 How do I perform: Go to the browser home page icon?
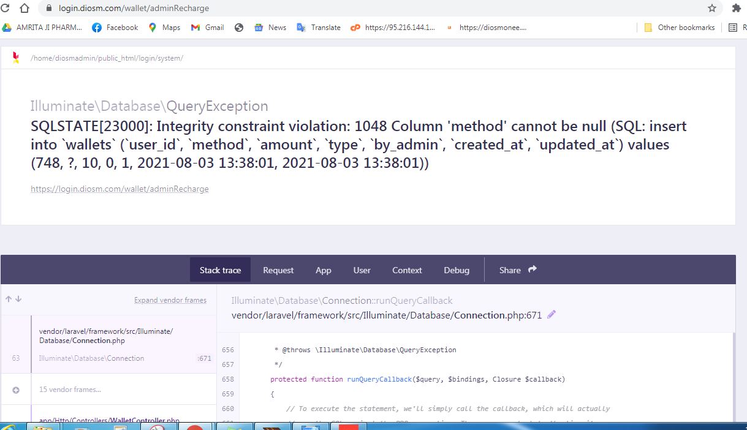click(25, 9)
